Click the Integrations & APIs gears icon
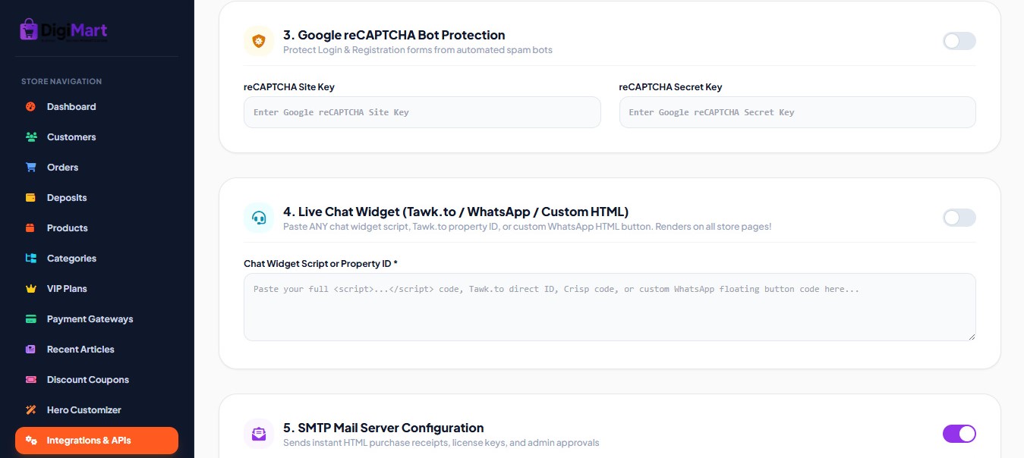The height and width of the screenshot is (458, 1024). coord(31,441)
